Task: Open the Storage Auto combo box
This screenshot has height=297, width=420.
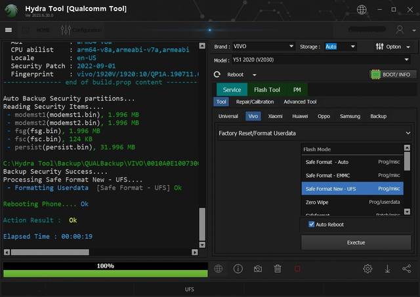Action: pos(340,47)
